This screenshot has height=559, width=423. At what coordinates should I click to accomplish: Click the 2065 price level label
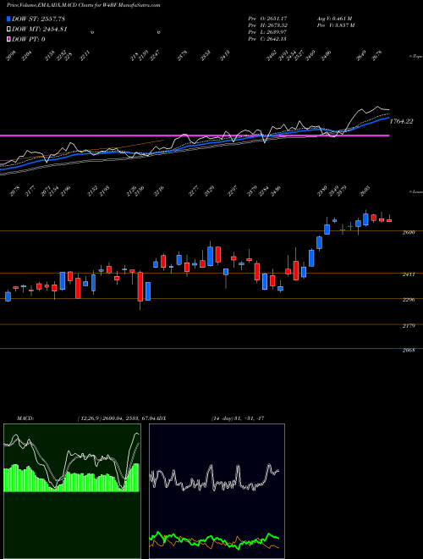(x=409, y=351)
